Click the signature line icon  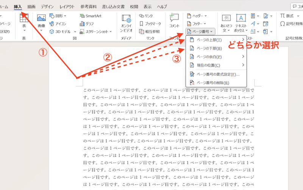click(x=266, y=16)
